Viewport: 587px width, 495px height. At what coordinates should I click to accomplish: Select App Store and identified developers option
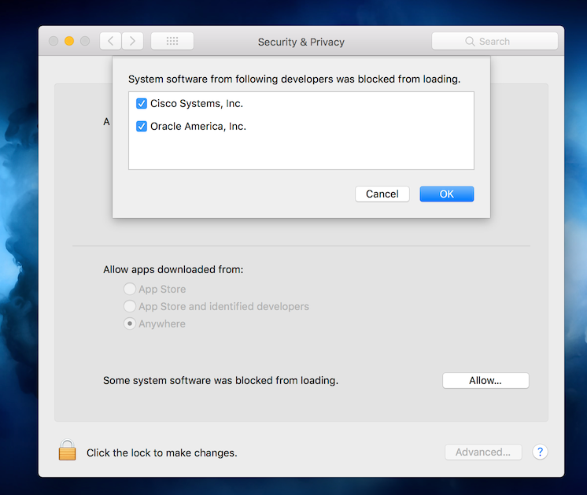130,306
